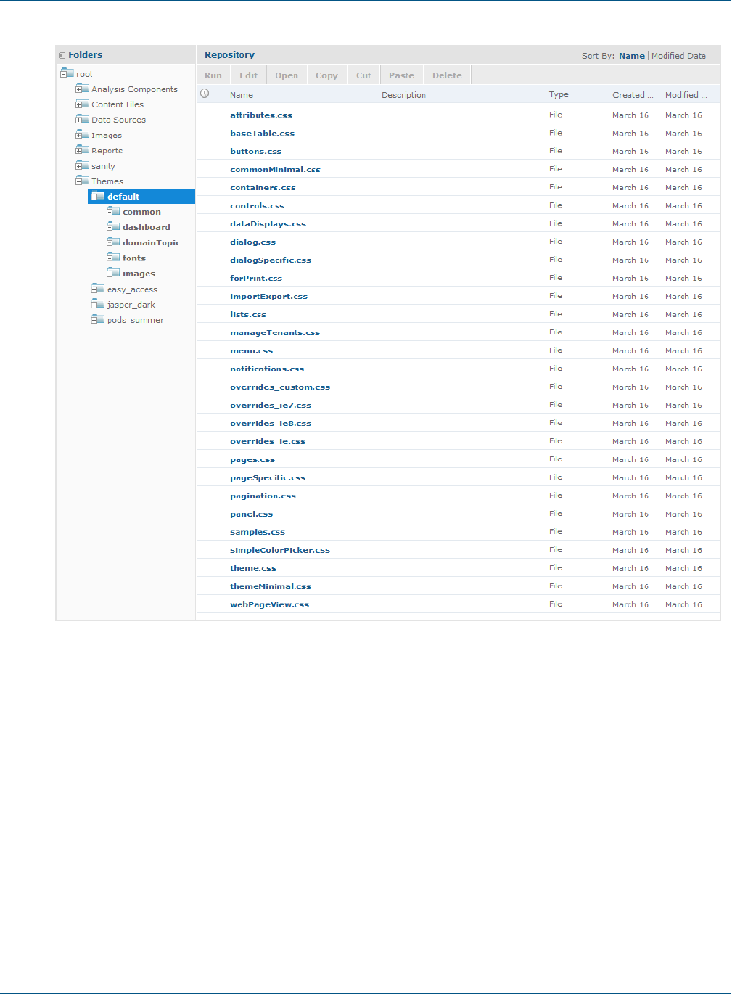Open buttons.css file
The width and height of the screenshot is (732, 994).
point(255,151)
